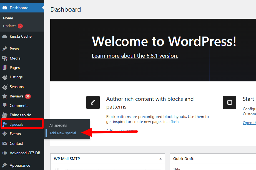Click the Dashboard gauge icon
The height and width of the screenshot is (170, 256).
coord(5,8)
